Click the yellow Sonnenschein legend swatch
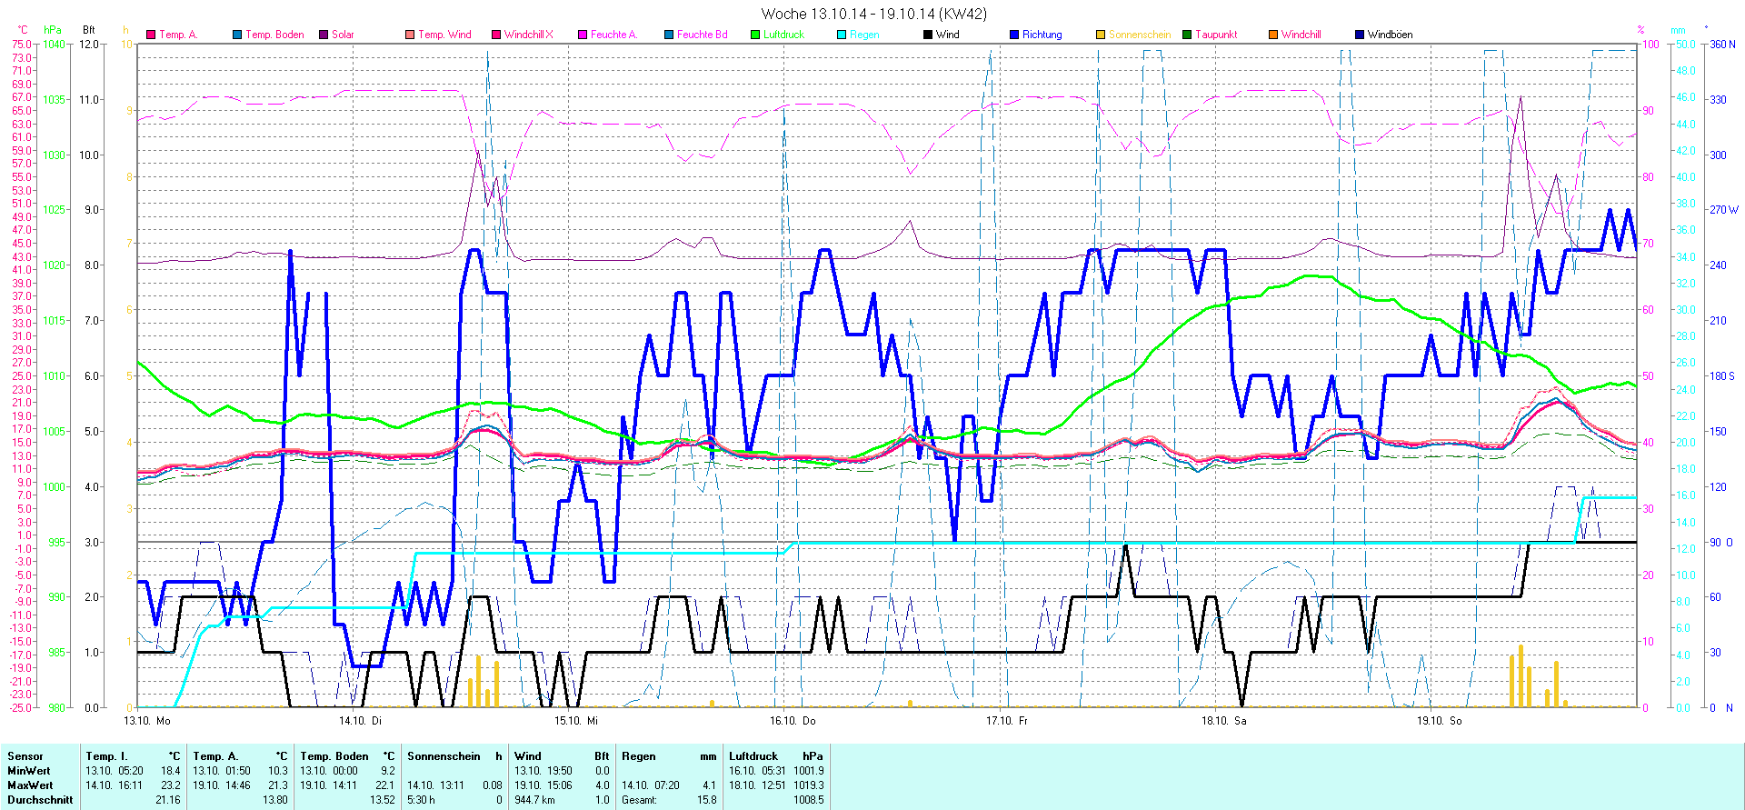Viewport: 1745px width, 810px height. pos(1101,35)
